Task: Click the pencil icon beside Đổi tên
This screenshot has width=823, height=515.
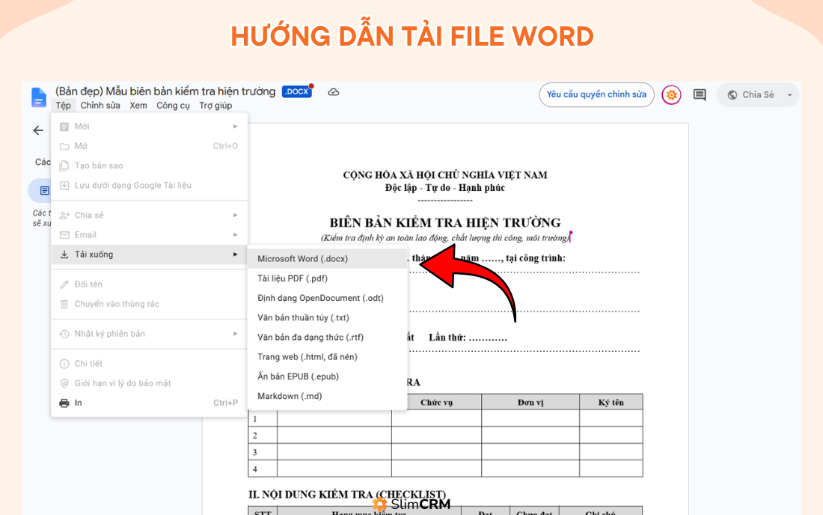Action: [x=64, y=284]
